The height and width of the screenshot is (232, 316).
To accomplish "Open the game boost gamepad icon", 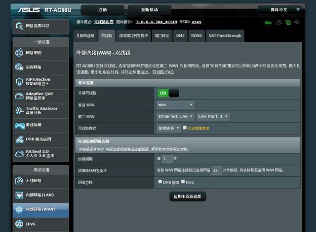I will (20, 126).
